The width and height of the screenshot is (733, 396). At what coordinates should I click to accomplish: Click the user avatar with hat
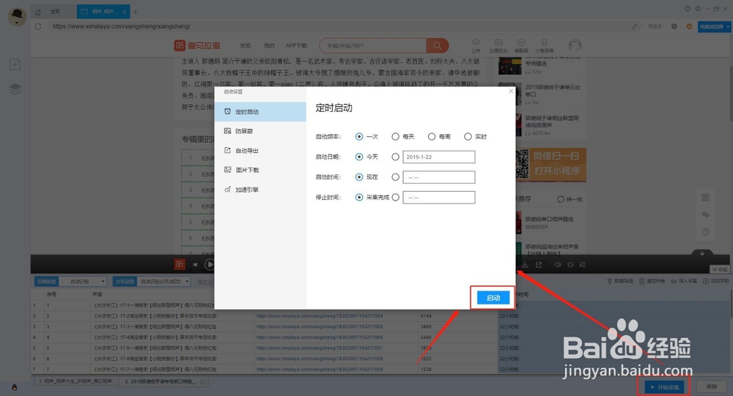(18, 17)
